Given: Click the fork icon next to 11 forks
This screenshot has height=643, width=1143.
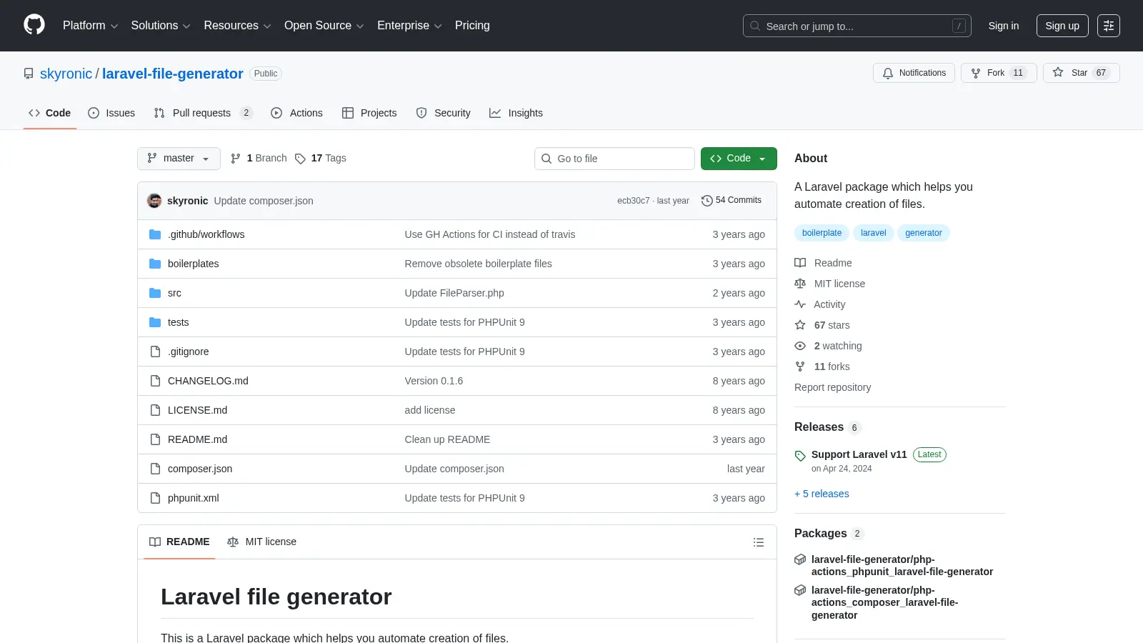Looking at the screenshot, I should [x=800, y=367].
